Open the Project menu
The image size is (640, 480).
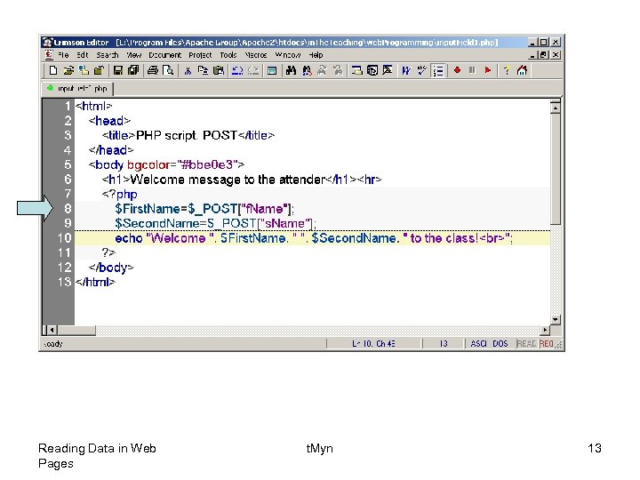[200, 55]
